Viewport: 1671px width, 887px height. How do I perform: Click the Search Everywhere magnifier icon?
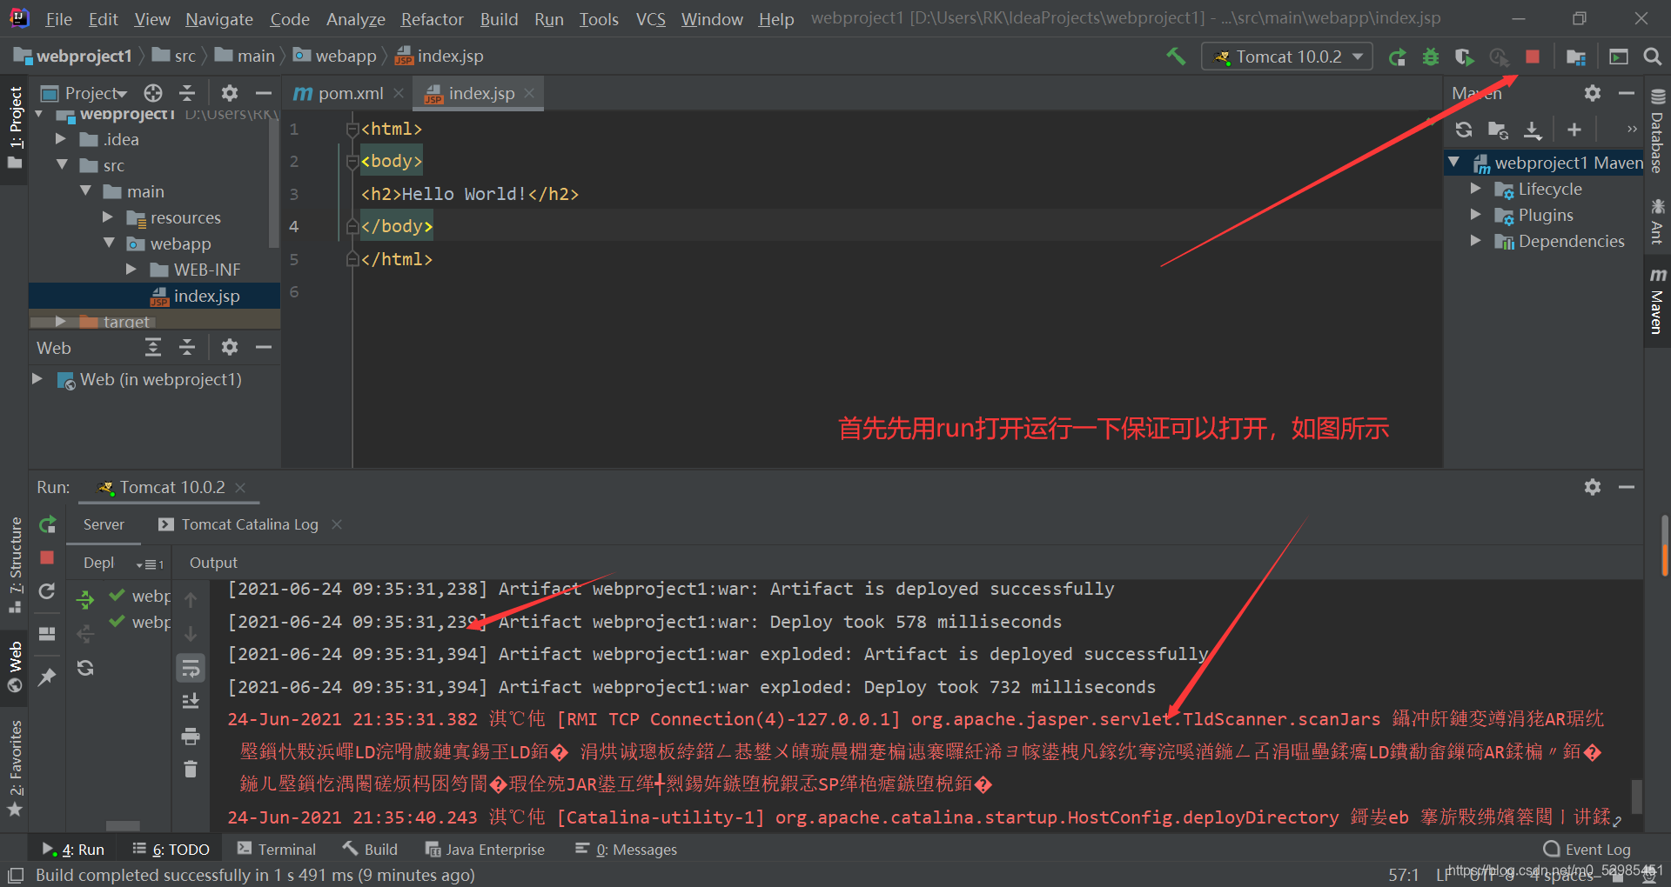[1652, 57]
